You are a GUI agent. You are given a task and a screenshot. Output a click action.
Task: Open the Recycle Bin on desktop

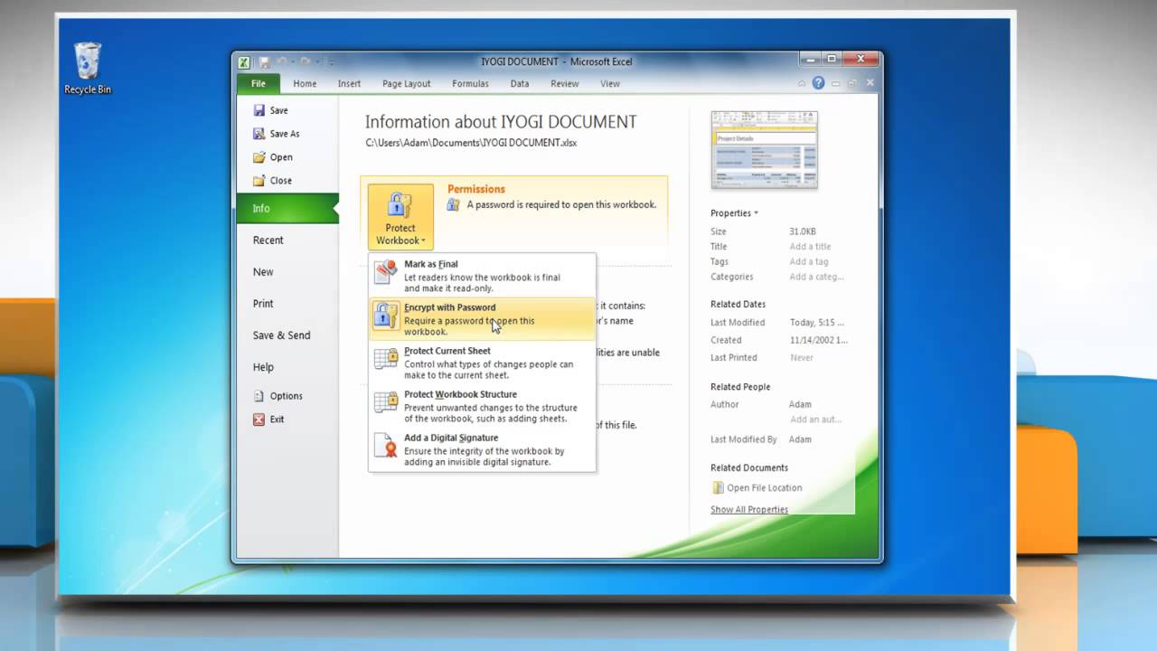[x=88, y=68]
